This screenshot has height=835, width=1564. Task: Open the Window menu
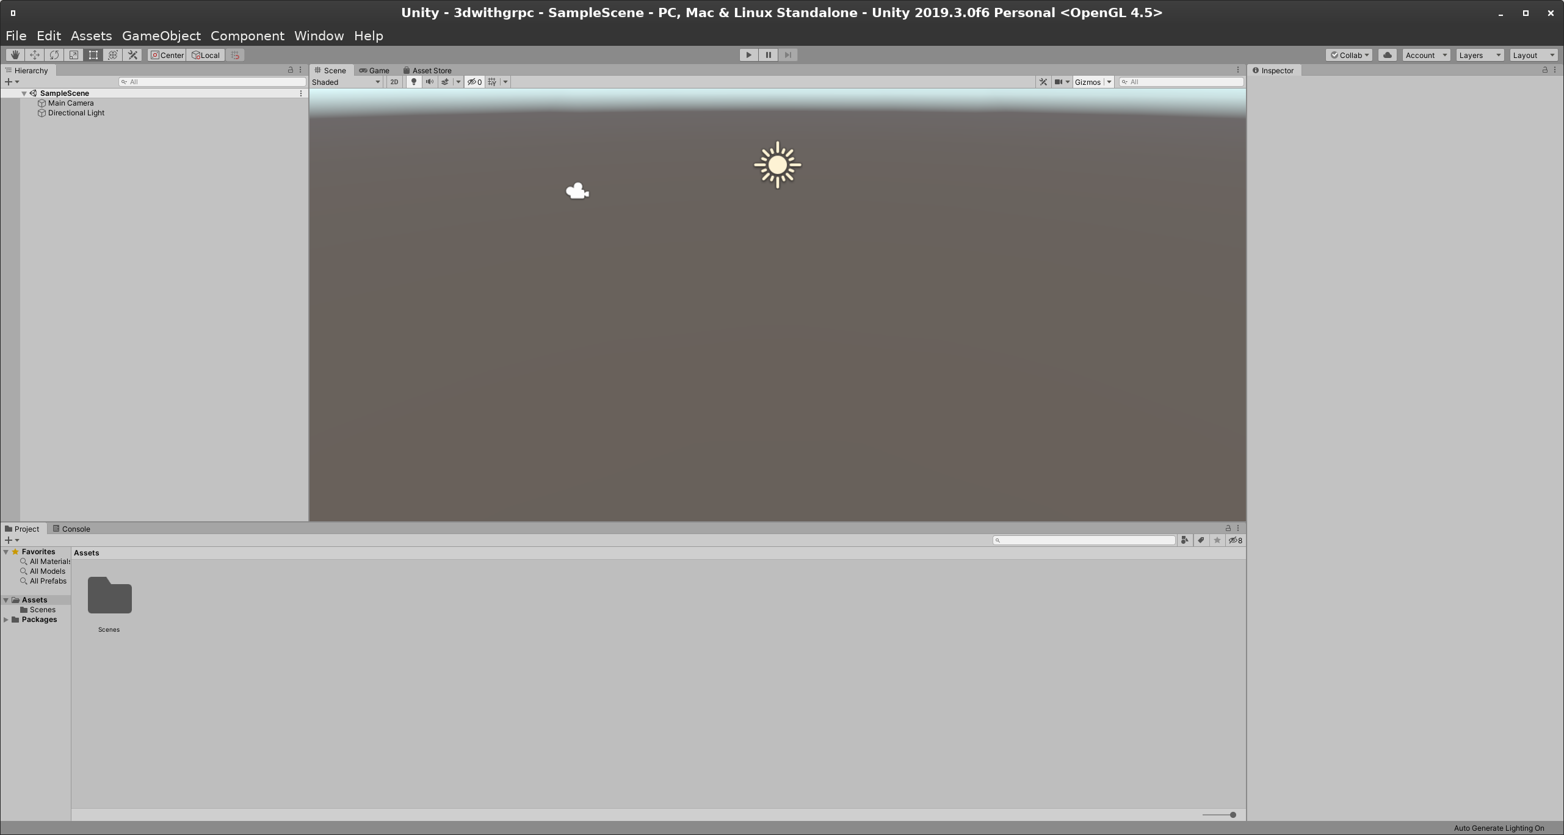click(318, 35)
